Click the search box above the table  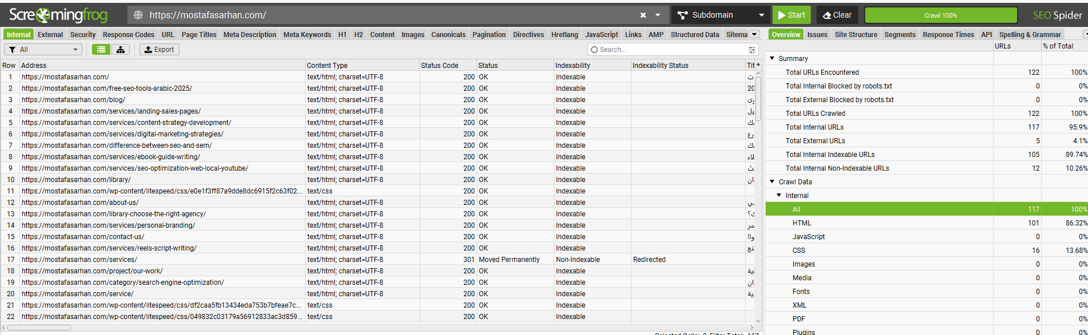(x=666, y=50)
